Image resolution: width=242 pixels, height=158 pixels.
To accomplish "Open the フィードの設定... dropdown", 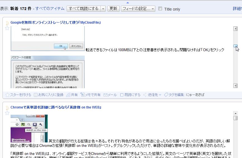I will coord(138,9).
